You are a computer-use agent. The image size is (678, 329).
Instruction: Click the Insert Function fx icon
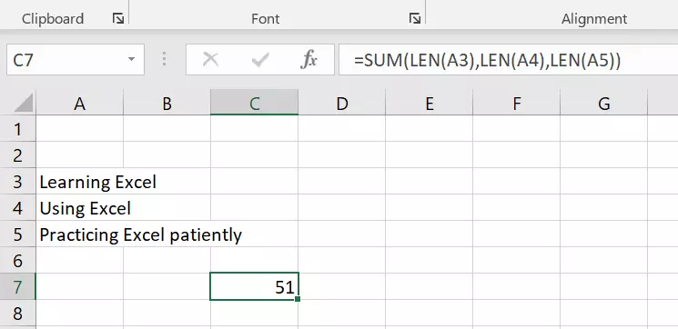(309, 60)
